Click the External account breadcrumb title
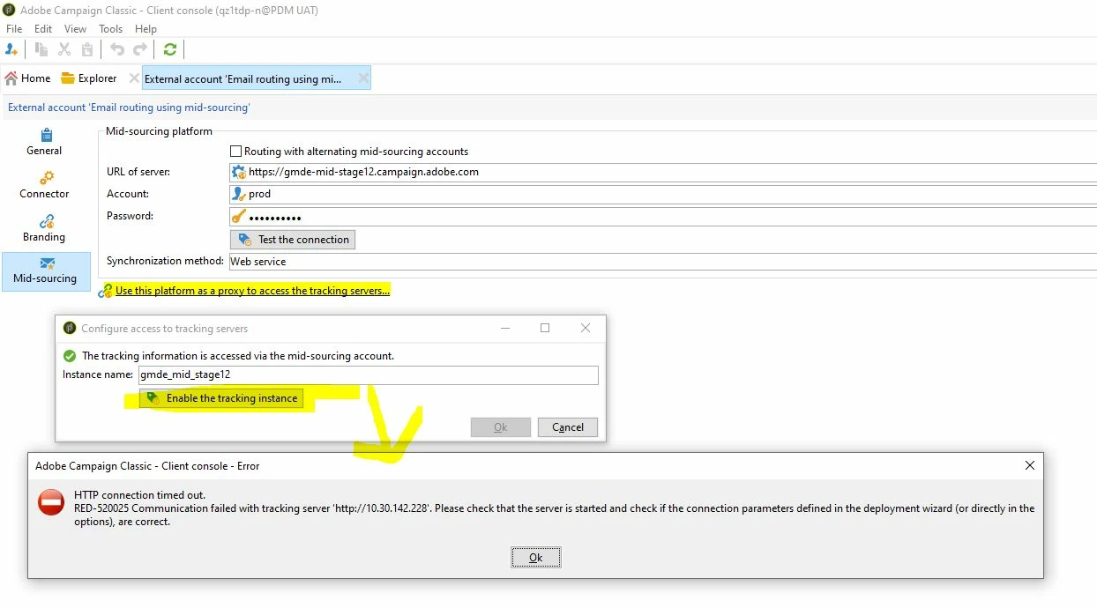Screen dimensions: 1097x608 click(x=129, y=108)
